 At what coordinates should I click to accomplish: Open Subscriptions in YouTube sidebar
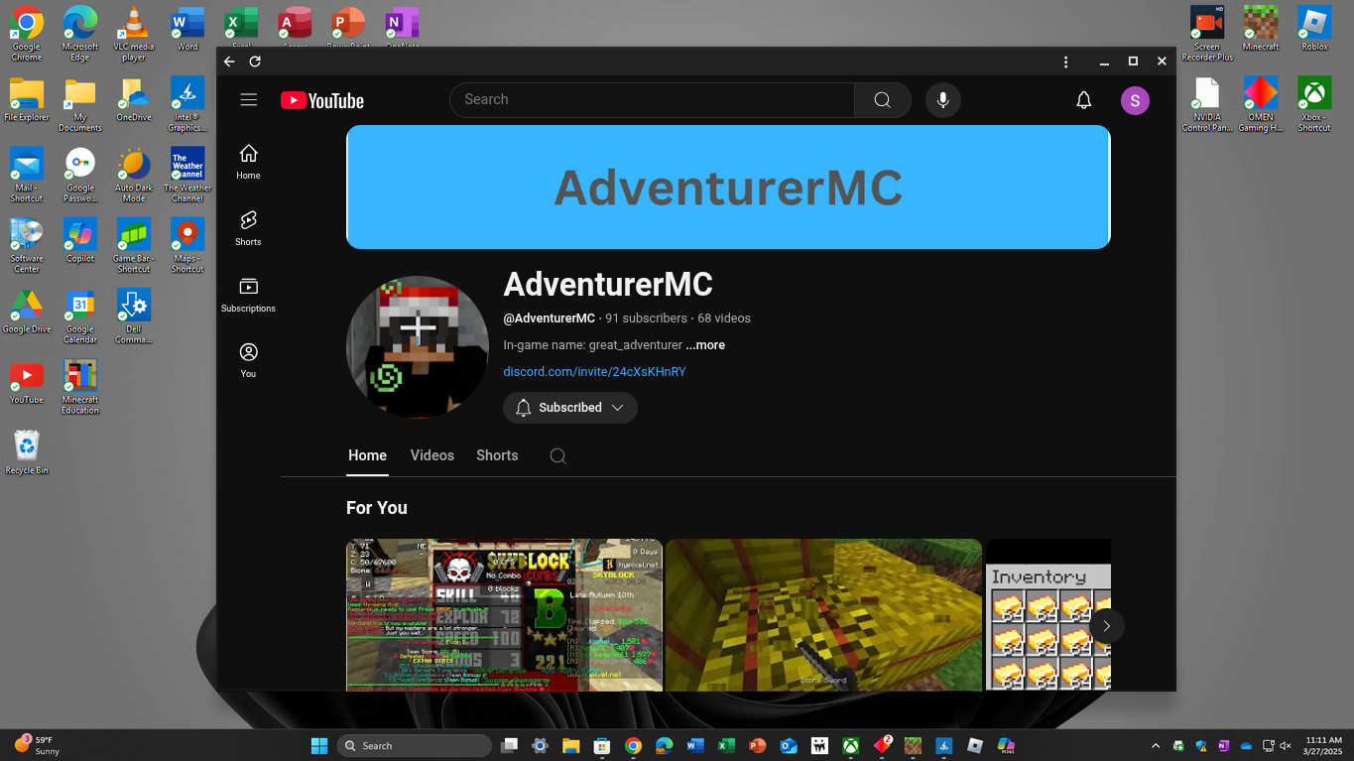tap(249, 295)
